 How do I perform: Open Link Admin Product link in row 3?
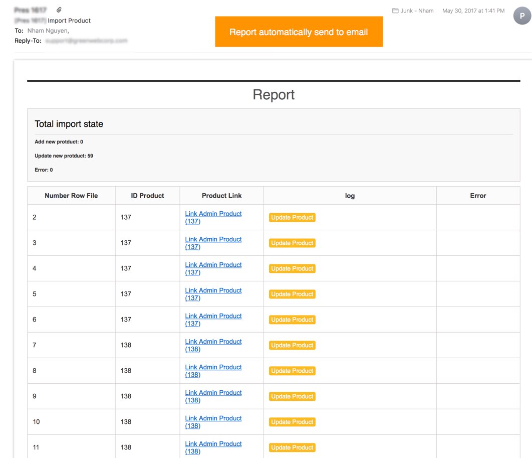213,243
